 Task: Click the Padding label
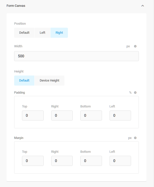19,93
